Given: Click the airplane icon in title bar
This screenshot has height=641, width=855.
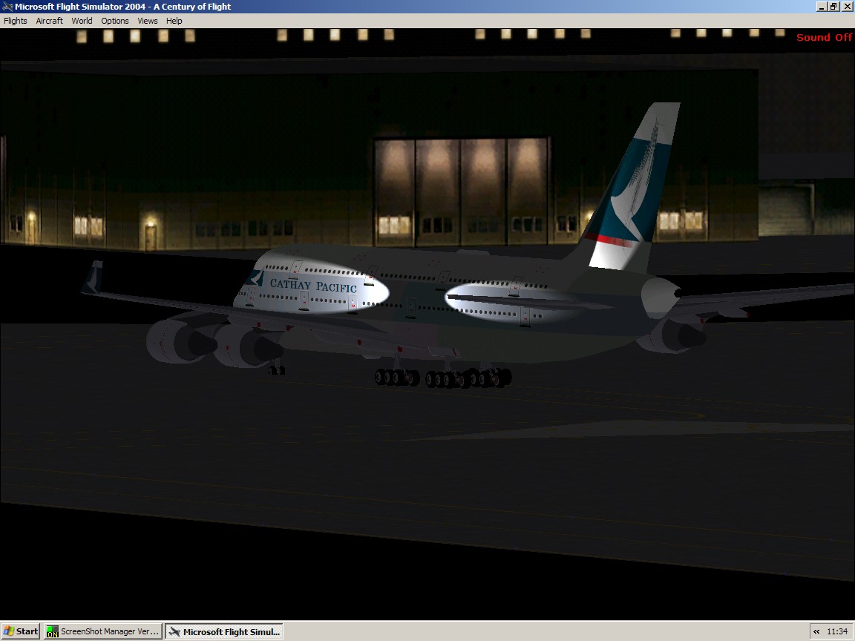Looking at the screenshot, I should pos(7,7).
